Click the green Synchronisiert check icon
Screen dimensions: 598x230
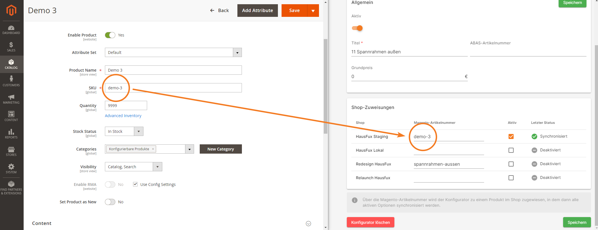(534, 136)
